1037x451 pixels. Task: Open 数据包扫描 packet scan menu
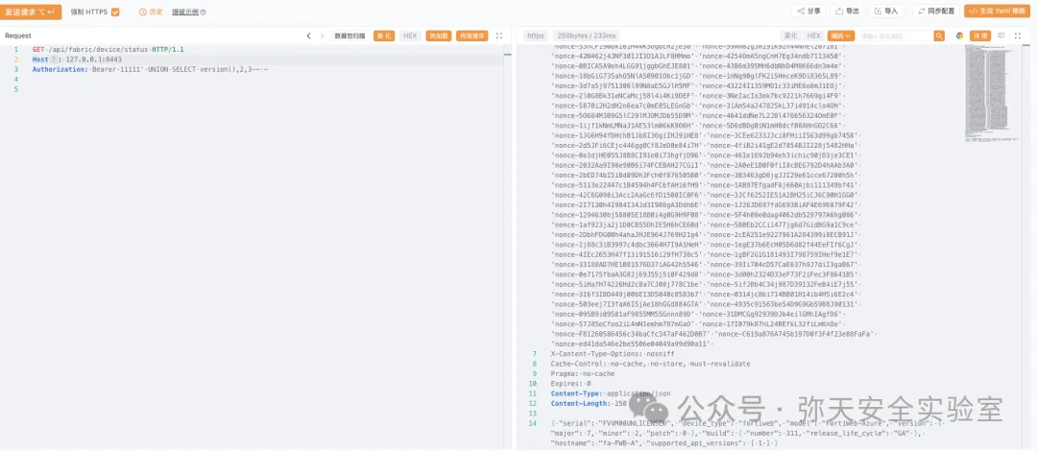click(350, 36)
